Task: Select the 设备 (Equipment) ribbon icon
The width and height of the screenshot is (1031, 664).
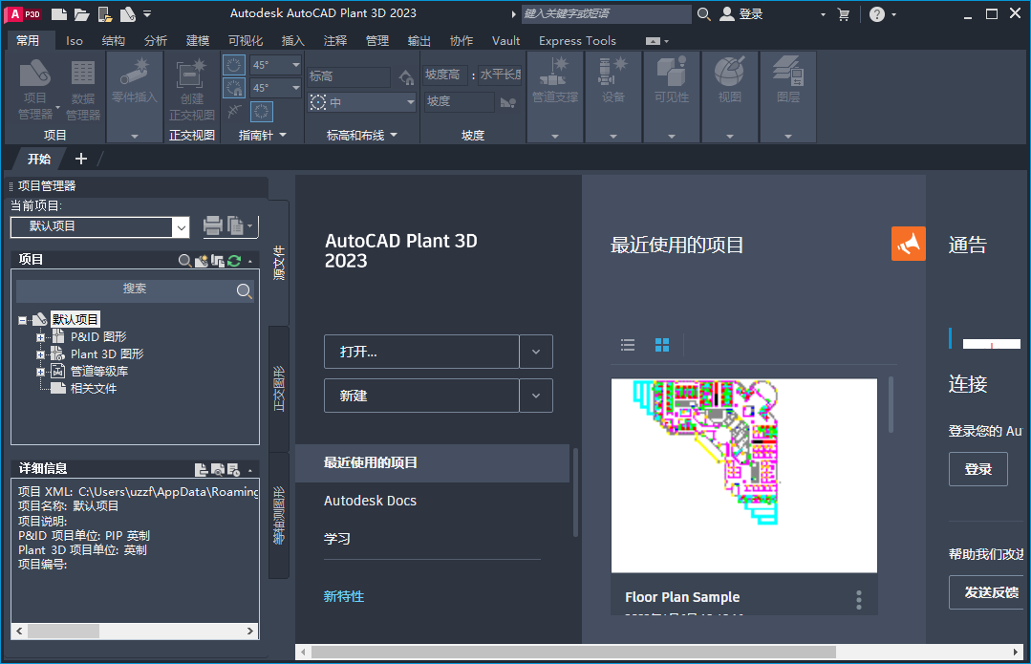Action: [612, 84]
